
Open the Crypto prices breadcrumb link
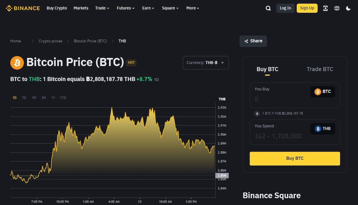[x=50, y=41]
